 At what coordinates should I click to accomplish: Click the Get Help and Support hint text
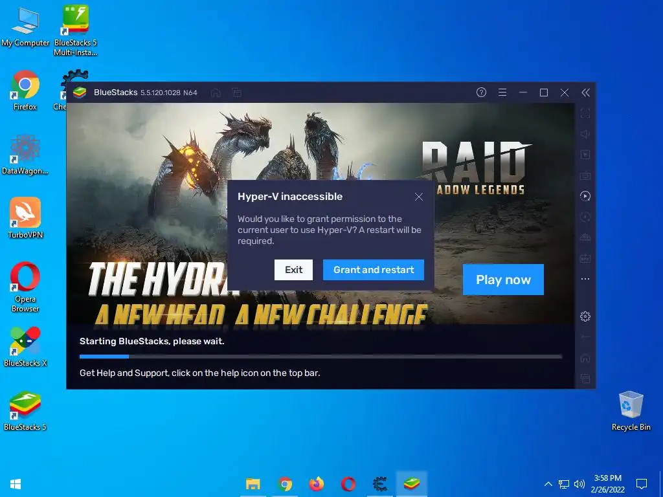click(x=199, y=373)
